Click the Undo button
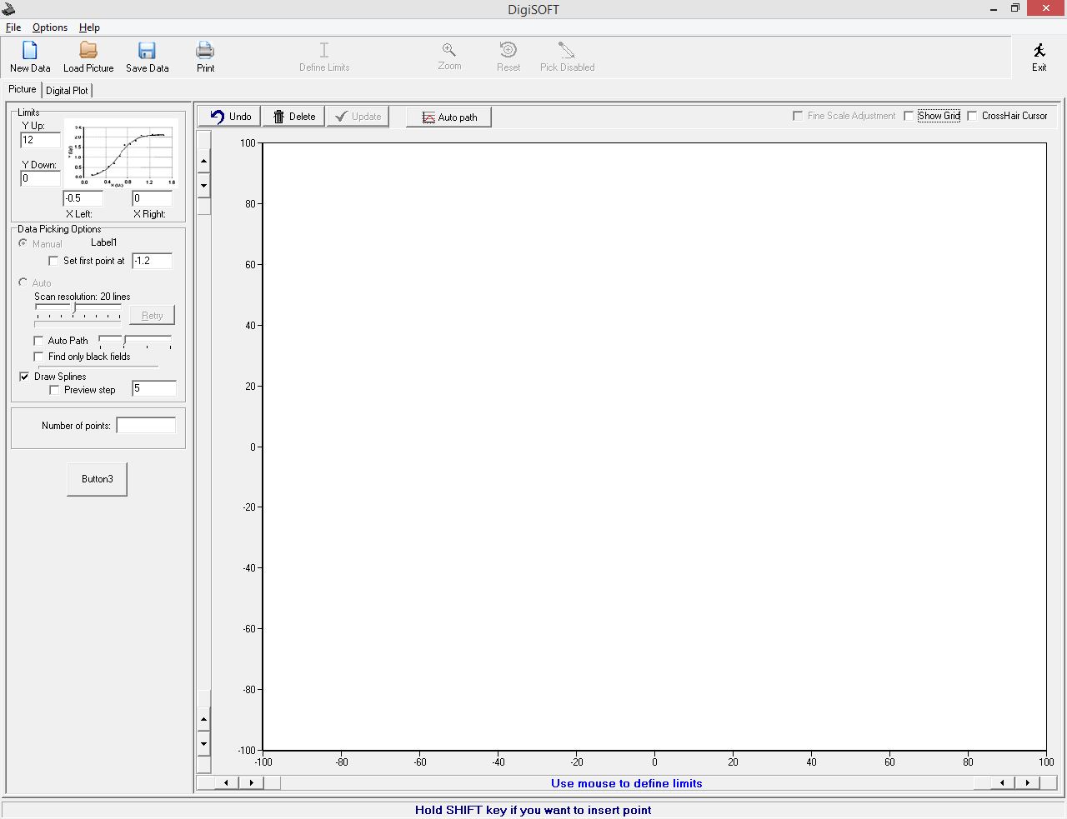 (x=230, y=117)
